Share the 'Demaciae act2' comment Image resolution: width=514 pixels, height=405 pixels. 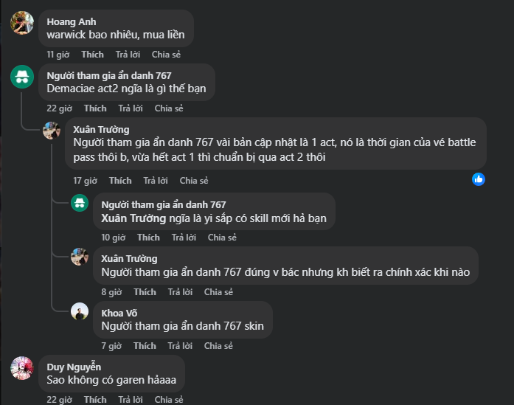click(x=169, y=108)
